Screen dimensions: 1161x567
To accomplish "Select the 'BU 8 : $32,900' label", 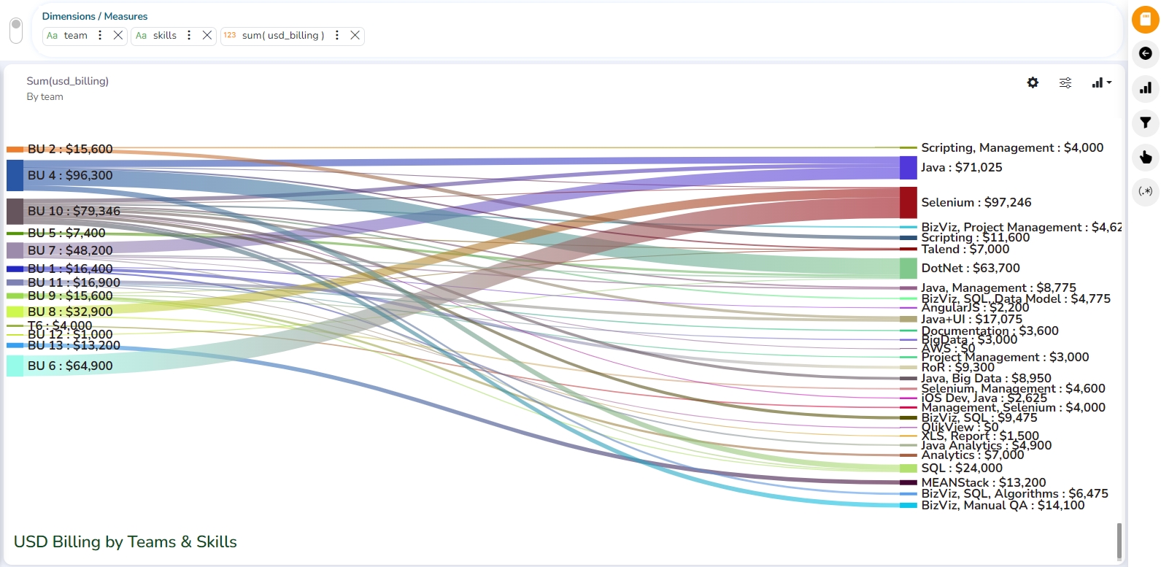I will click(x=70, y=312).
